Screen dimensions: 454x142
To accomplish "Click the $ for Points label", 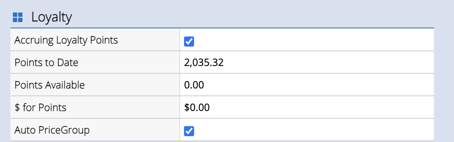I will 40,107.
